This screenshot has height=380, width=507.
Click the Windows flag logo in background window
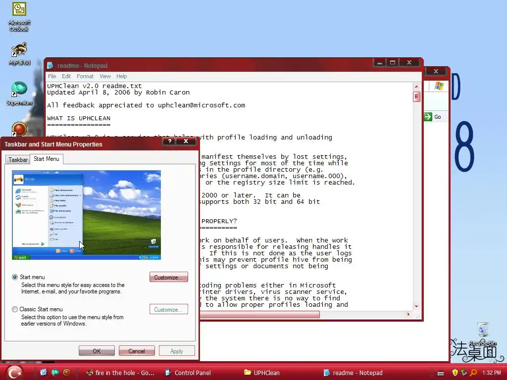(439, 86)
